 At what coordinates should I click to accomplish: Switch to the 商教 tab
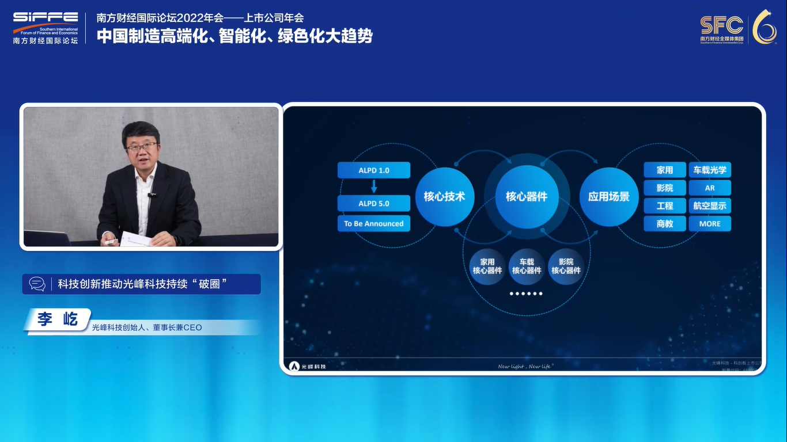click(x=664, y=223)
